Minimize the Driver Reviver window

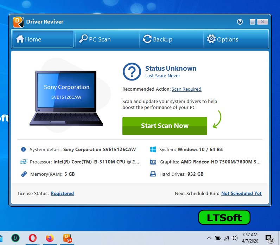click(253, 22)
